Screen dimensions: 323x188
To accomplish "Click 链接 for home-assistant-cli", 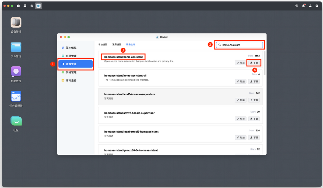I will (241, 81).
